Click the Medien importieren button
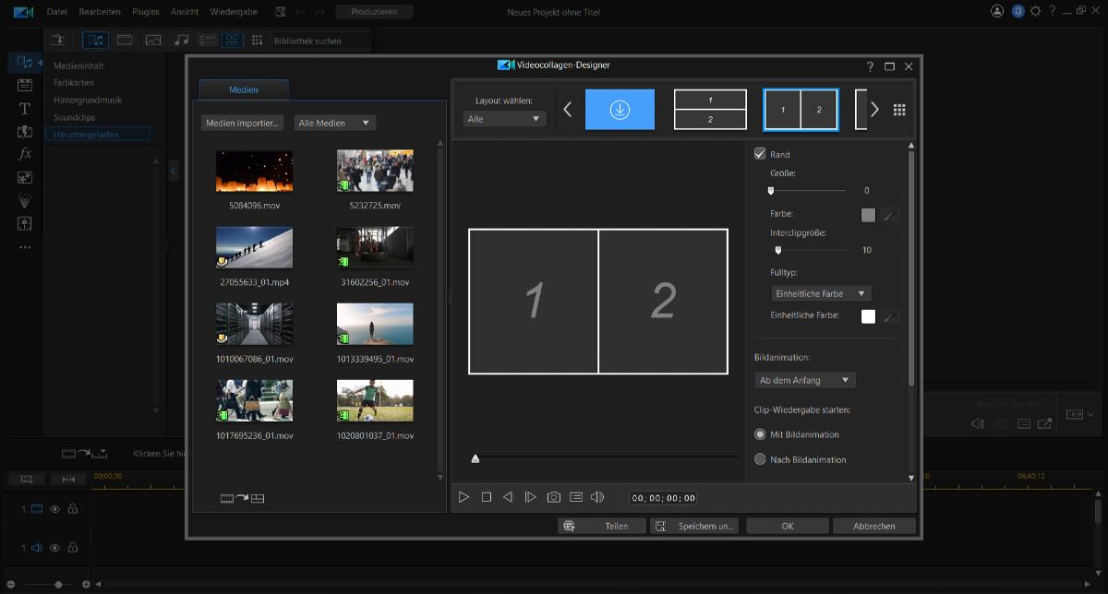This screenshot has height=594, width=1108. coord(243,123)
